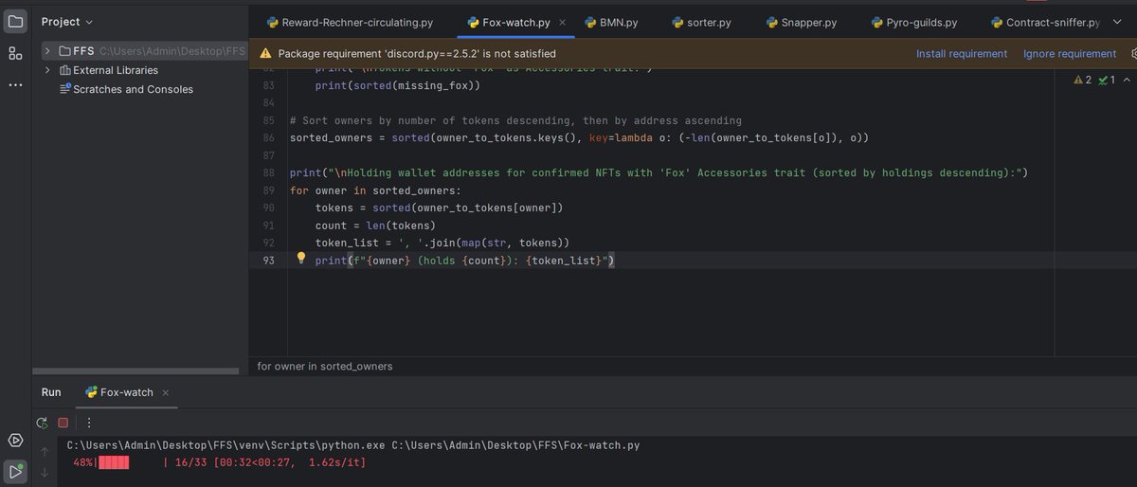Go up the stack trace arrow
Viewport: 1137px width, 487px height.
[44, 452]
